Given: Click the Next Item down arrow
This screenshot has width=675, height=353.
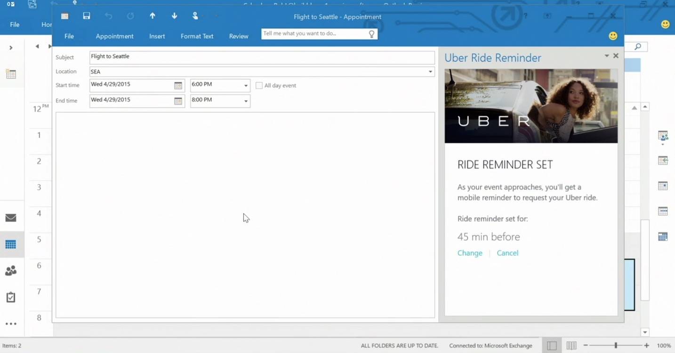Looking at the screenshot, I should click(174, 16).
